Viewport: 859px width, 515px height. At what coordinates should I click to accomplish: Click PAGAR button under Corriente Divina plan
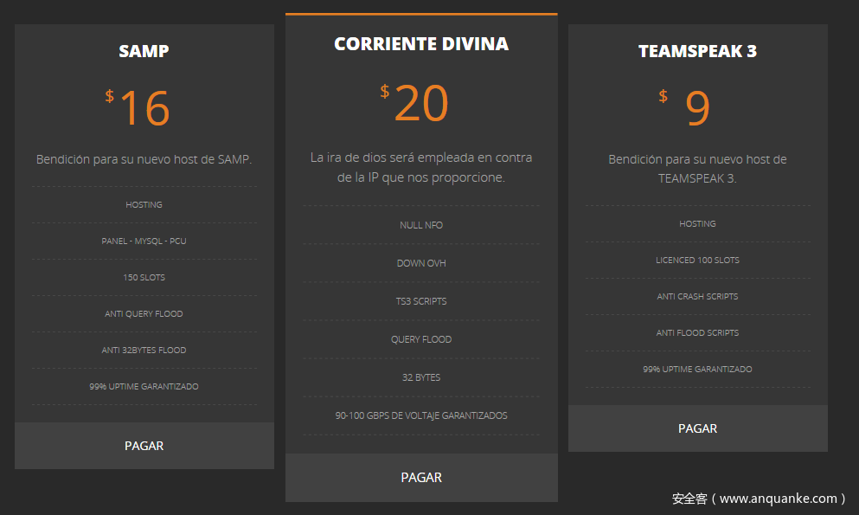(x=421, y=477)
